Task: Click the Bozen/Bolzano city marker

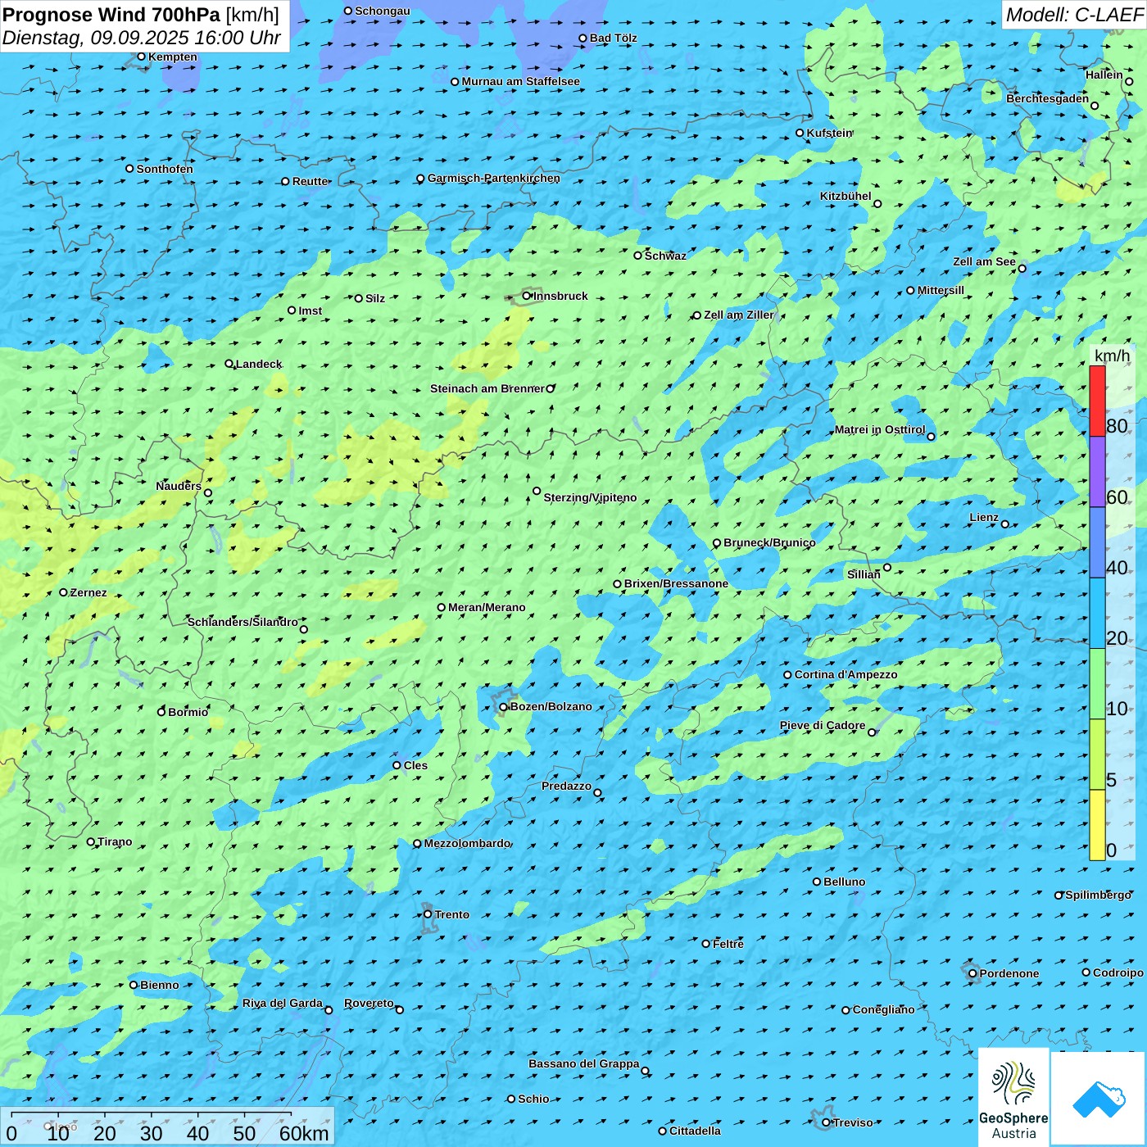Action: point(503,707)
